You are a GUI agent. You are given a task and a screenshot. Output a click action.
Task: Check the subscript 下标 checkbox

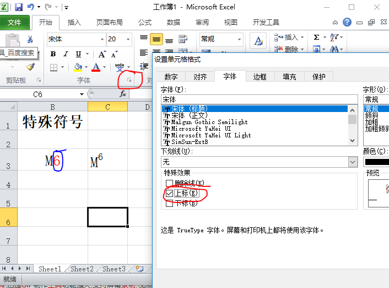pyautogui.click(x=170, y=203)
